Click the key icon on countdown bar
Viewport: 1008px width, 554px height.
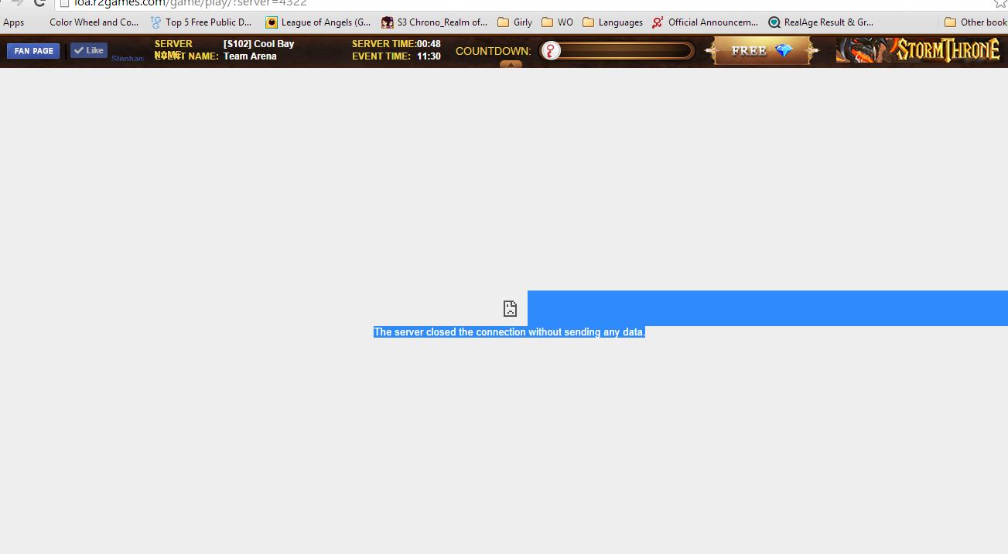point(550,51)
